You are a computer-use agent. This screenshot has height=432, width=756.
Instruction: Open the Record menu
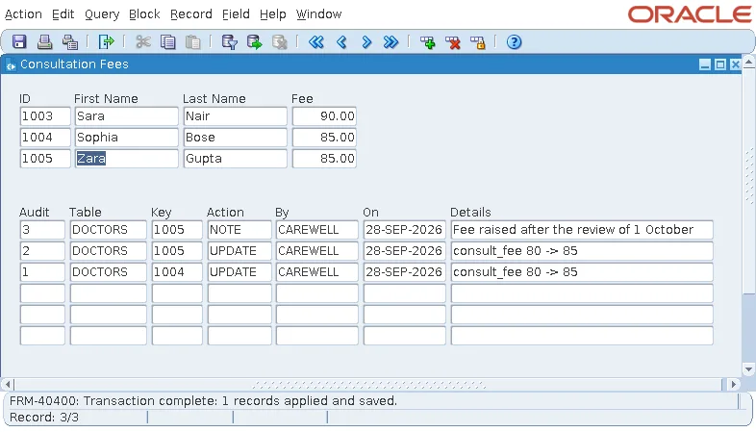pos(191,14)
